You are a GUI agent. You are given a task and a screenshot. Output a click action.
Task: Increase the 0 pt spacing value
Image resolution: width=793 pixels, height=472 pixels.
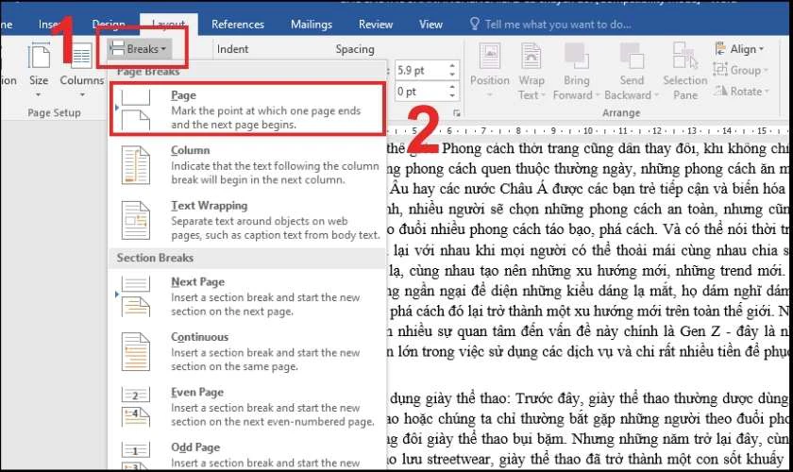tap(452, 87)
